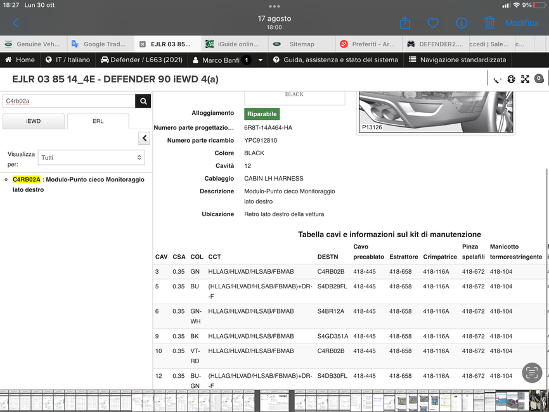The image size is (549, 412).
Task: Click the Estrattore column header
Action: (x=404, y=257)
